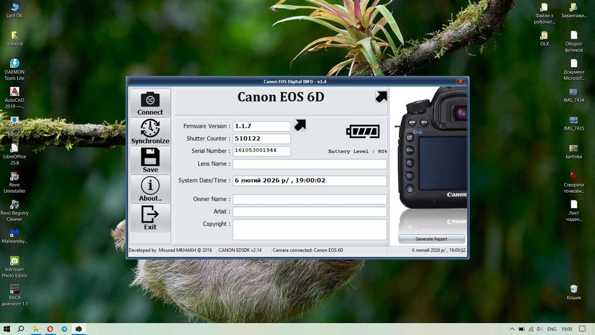Image resolution: width=595 pixels, height=335 pixels.
Task: Select the IMG_7434 image file
Action: click(574, 95)
